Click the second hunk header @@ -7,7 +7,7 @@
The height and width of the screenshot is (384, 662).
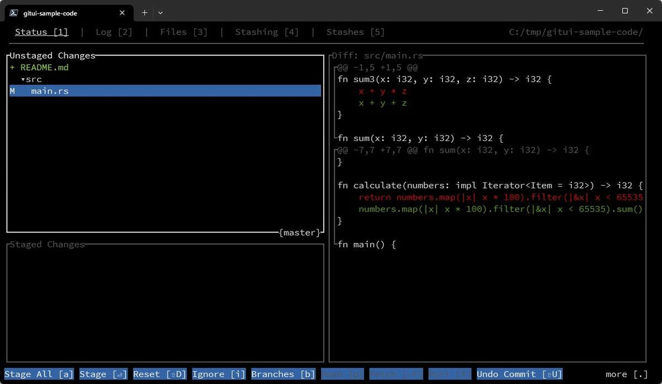coord(463,150)
